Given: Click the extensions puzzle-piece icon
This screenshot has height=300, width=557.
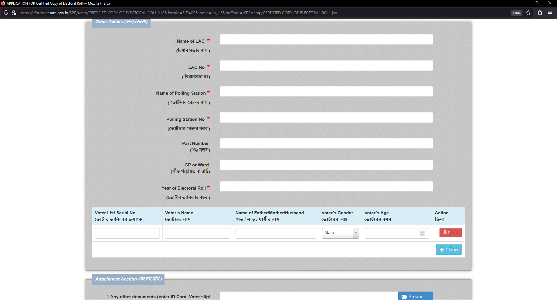Looking at the screenshot, I should (x=540, y=12).
